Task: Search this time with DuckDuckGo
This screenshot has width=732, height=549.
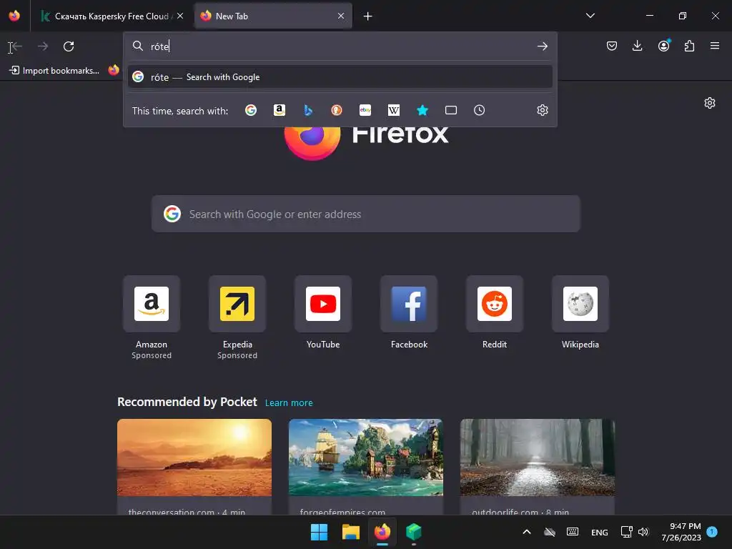Action: tap(337, 110)
